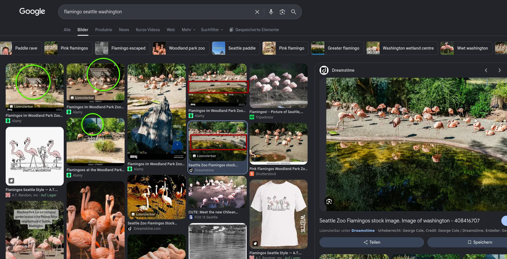Expand the Suchfilter dropdown
This screenshot has height=259, width=507.
coord(212,30)
